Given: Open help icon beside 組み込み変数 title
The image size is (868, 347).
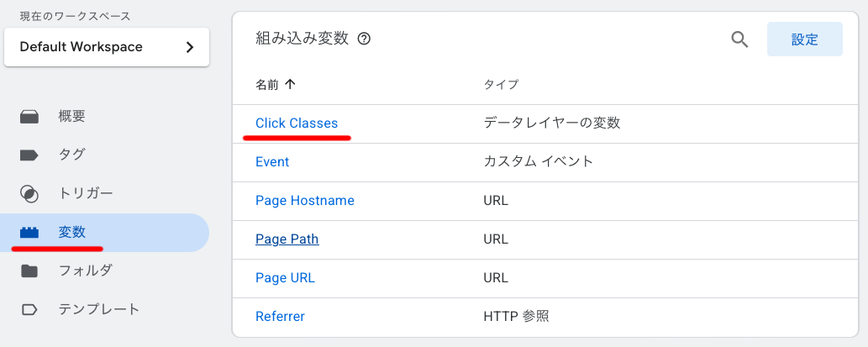Looking at the screenshot, I should 364,39.
